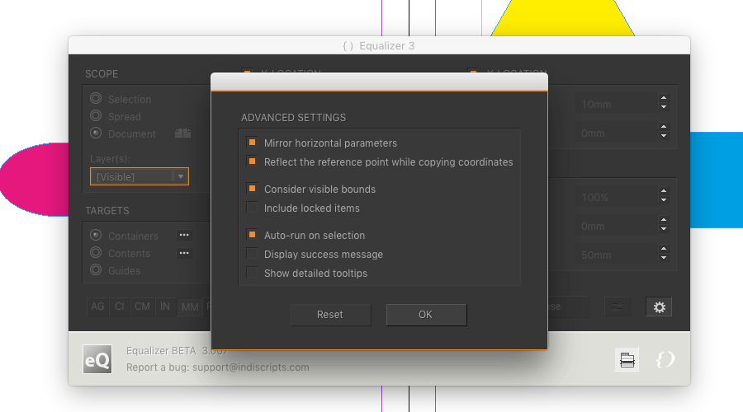This screenshot has width=743, height=412.
Task: Click the stepper beside the 100% field
Action: click(x=663, y=198)
